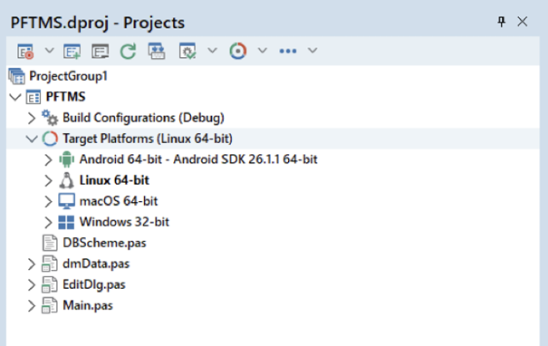Expand the Windows 32-bit platform node
548x346 pixels.
point(48,222)
